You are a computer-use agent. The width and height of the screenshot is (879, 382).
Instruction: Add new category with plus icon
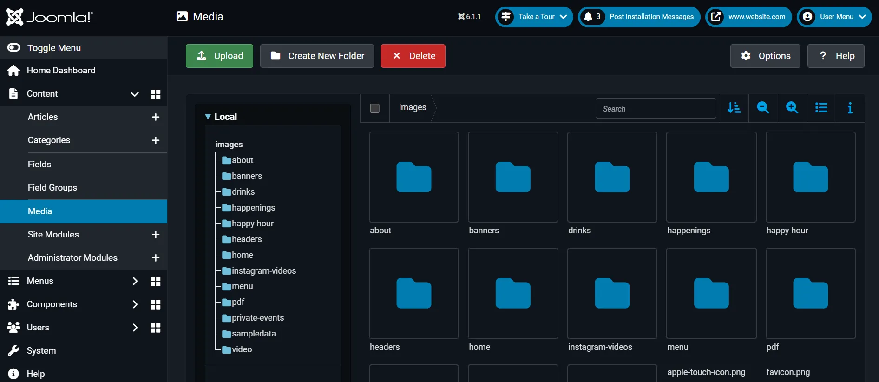pos(156,140)
